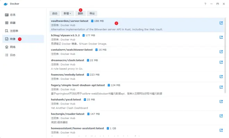Select the containrrr/watchtower:latest image name
The height and width of the screenshot is (138, 229).
pyautogui.click(x=72, y=50)
